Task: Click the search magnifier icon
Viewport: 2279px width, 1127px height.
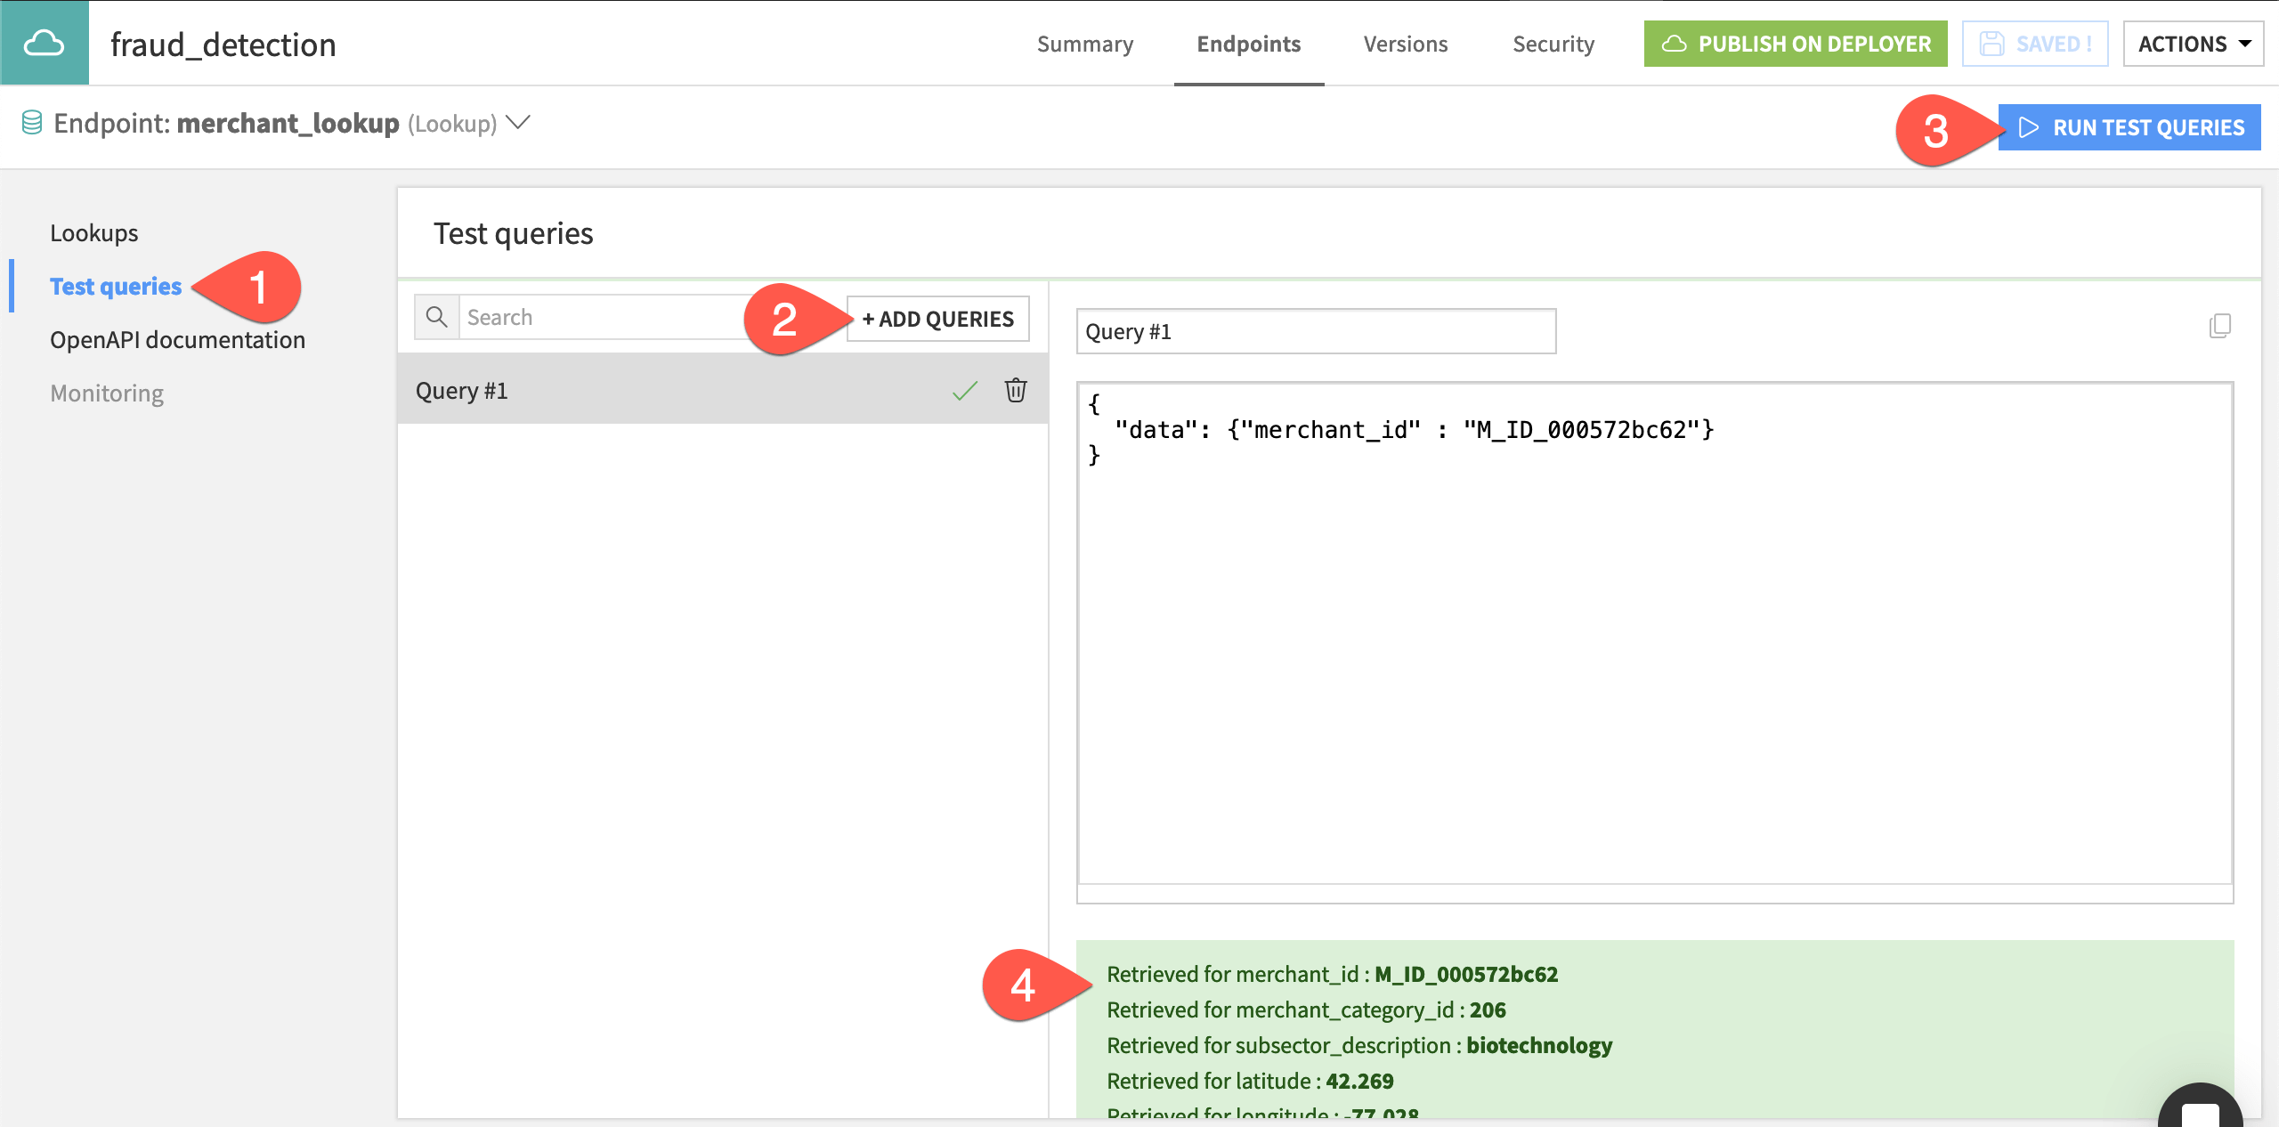Action: [436, 317]
